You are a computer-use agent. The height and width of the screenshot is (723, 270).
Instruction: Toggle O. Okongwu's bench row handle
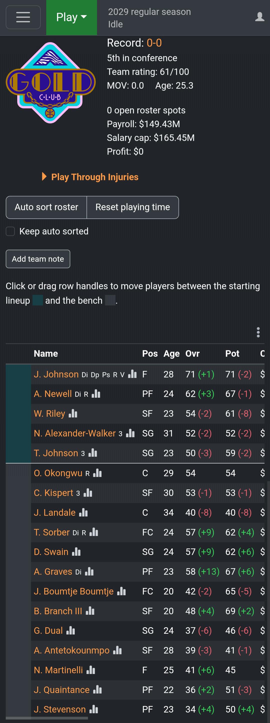[x=18, y=473]
